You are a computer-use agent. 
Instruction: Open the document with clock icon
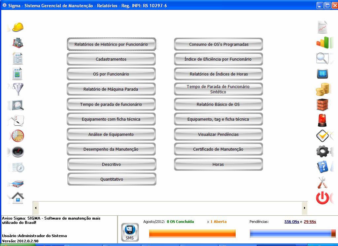pos(18,168)
